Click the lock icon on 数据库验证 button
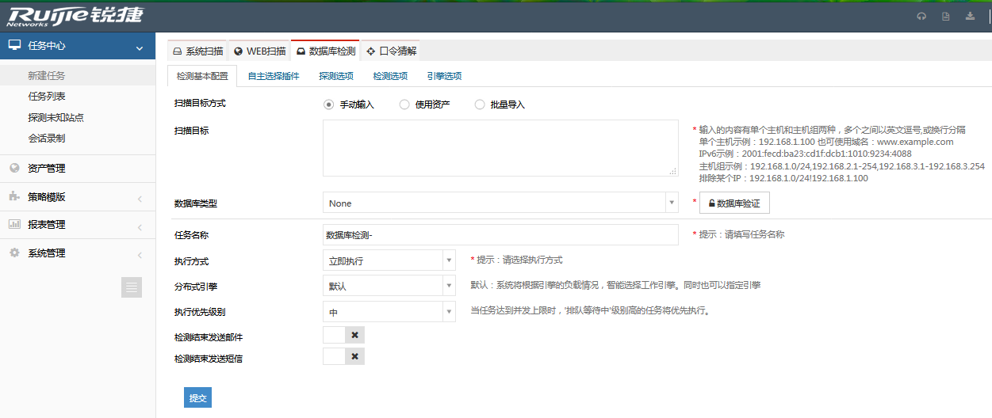This screenshot has width=992, height=418. tap(711, 203)
